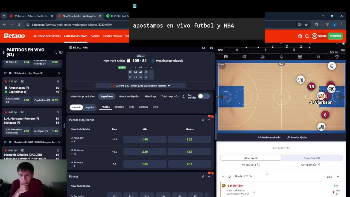Click the sort arrows beside Partidos en Vivo
Viewport: 350px width, 197px height.
click(x=56, y=52)
